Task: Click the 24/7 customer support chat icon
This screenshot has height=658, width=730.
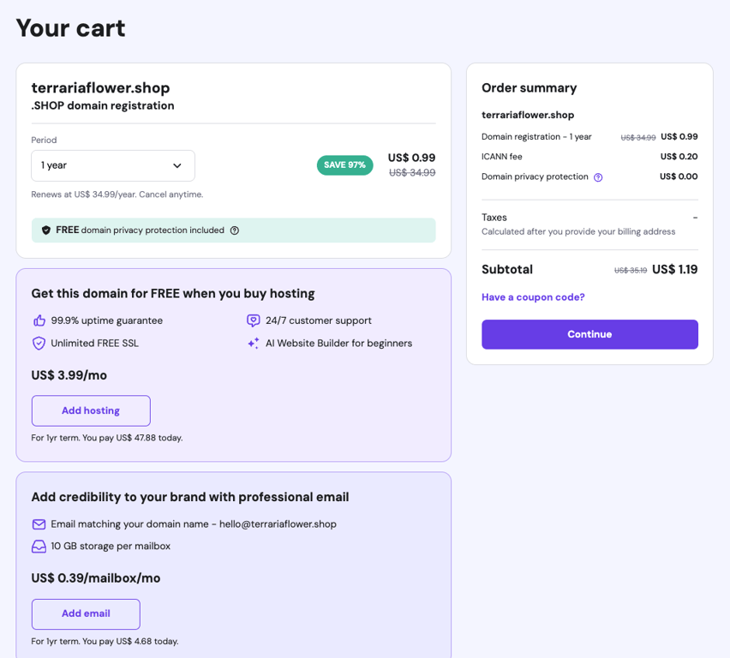Action: (253, 320)
